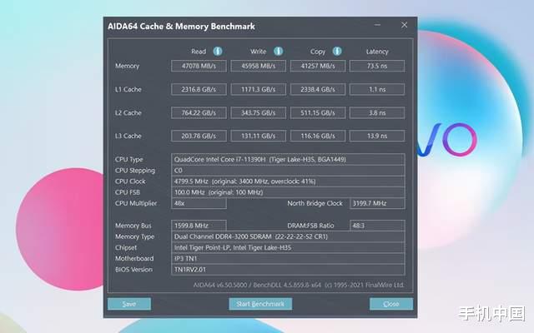
Task: Click the Motherboard field IP3 TN1
Action: pyautogui.click(x=288, y=259)
